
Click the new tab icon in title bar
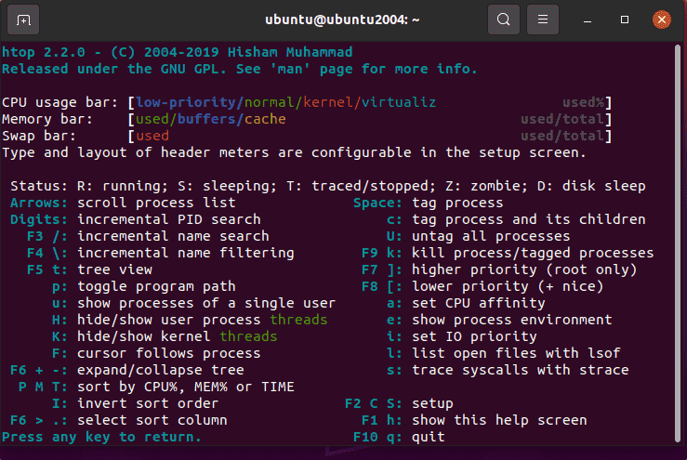[x=23, y=20]
